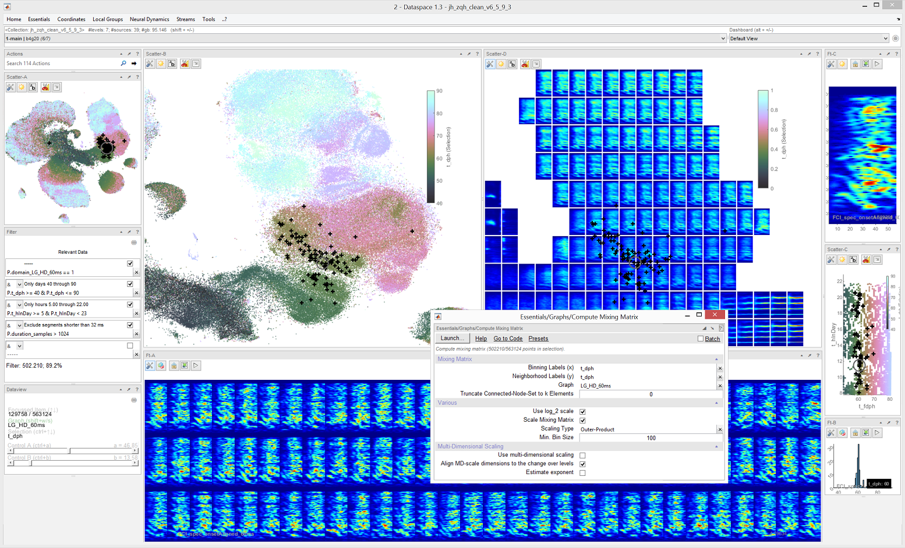The width and height of the screenshot is (905, 548).
Task: Open the 1-main collection level dropdown
Action: (366, 38)
